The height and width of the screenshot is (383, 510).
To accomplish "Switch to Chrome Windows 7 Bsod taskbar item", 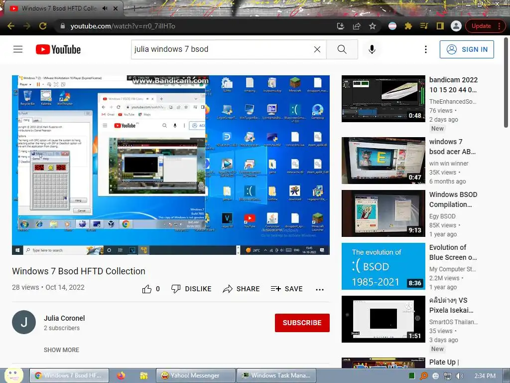I will pyautogui.click(x=69, y=376).
